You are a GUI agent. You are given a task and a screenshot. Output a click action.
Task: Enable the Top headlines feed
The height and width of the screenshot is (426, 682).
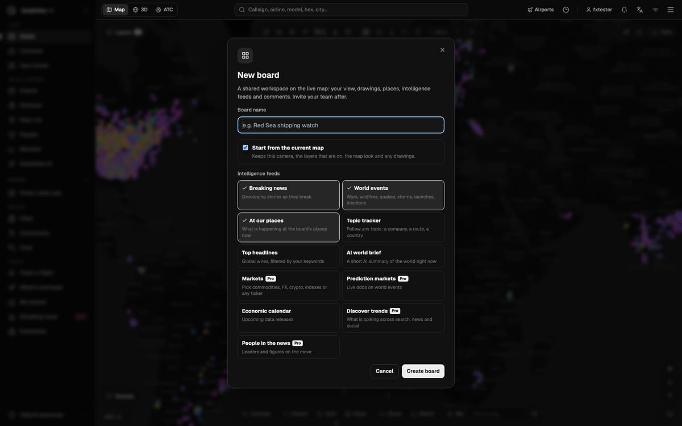pyautogui.click(x=289, y=257)
